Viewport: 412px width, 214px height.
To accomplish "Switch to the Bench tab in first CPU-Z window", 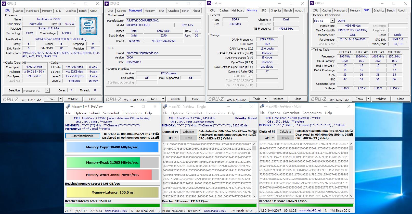I will click(x=83, y=11).
